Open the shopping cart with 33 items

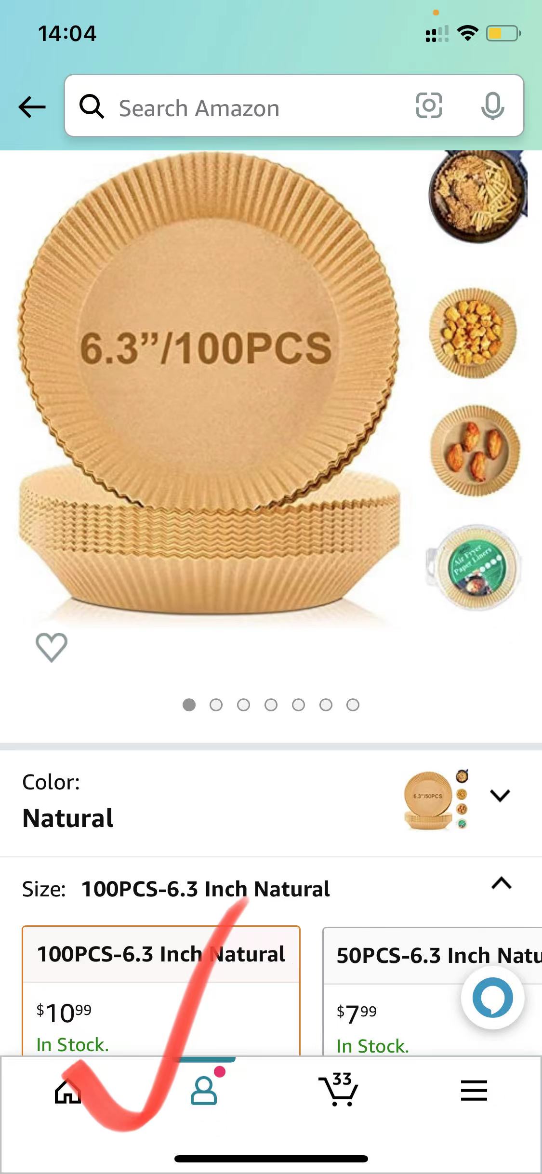click(x=339, y=1089)
